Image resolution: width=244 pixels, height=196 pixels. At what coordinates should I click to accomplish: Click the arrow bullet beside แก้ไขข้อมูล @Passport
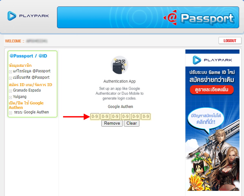tap(10, 72)
